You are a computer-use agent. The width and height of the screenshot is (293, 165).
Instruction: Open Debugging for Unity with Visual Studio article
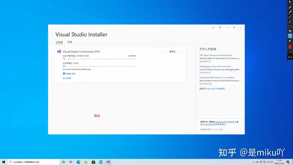coord(215,66)
